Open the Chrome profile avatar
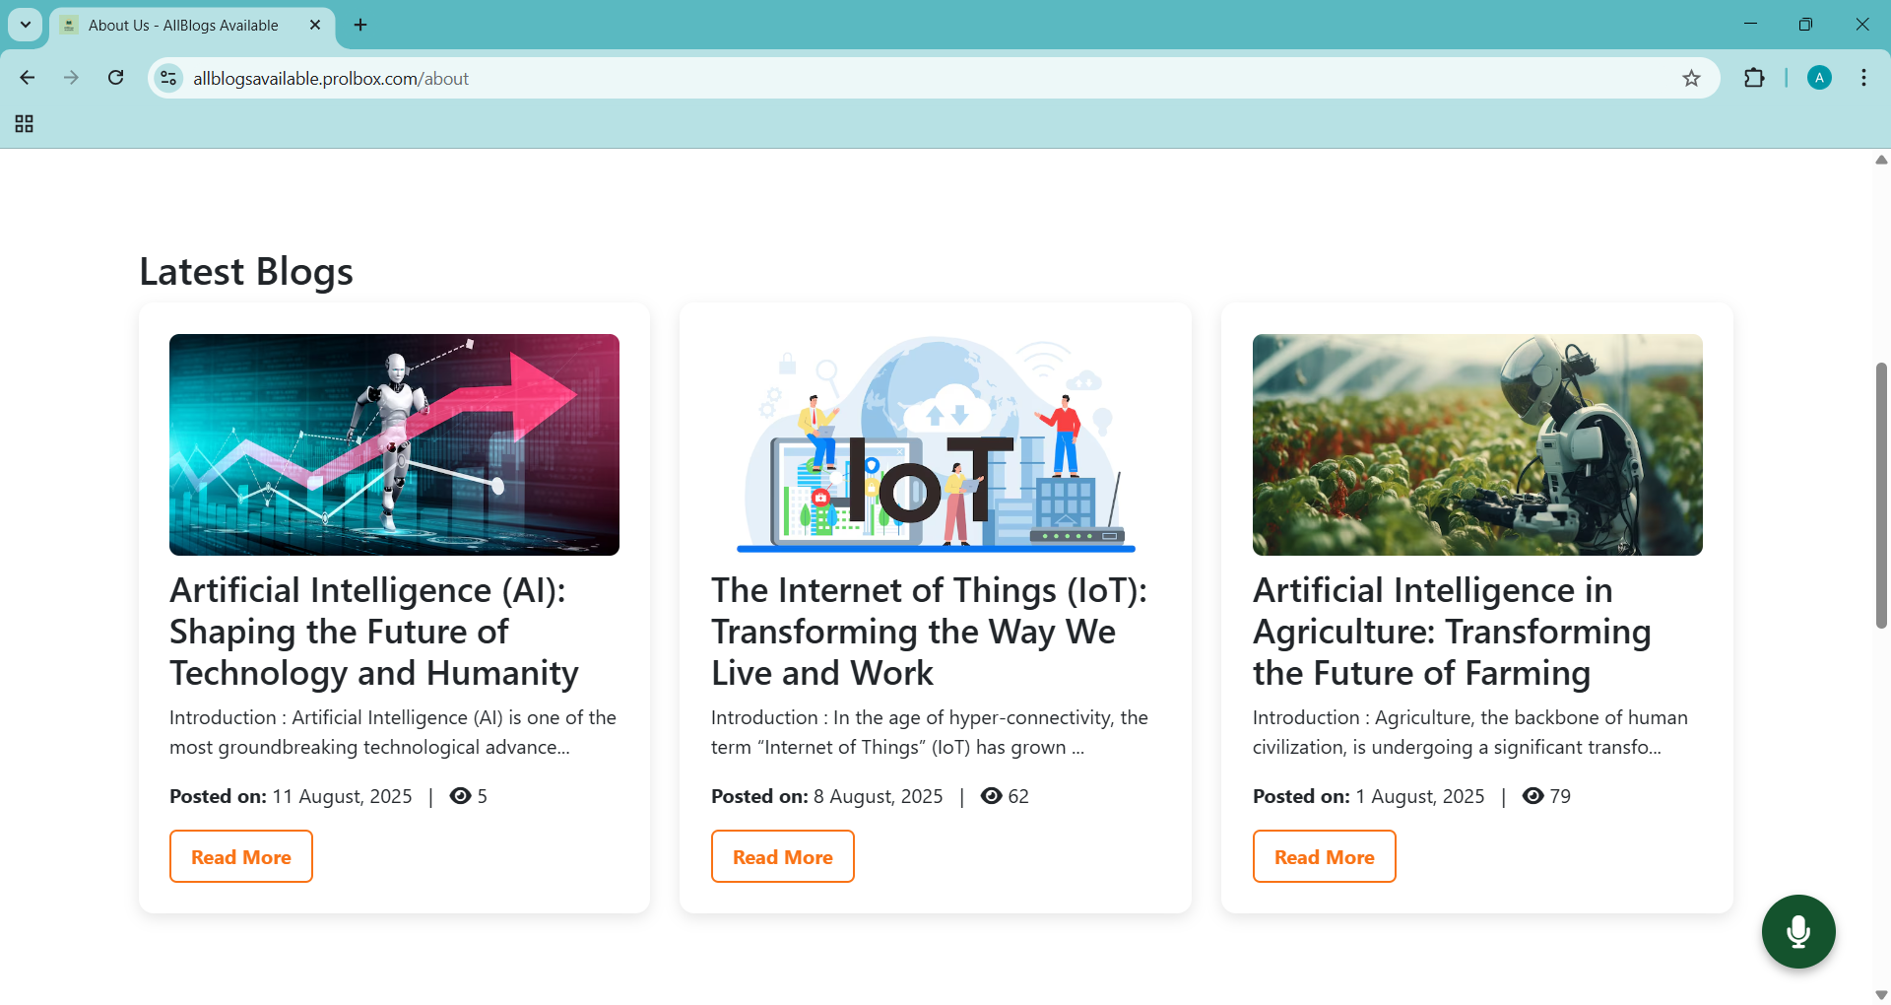The width and height of the screenshot is (1891, 1005). pos(1819,78)
